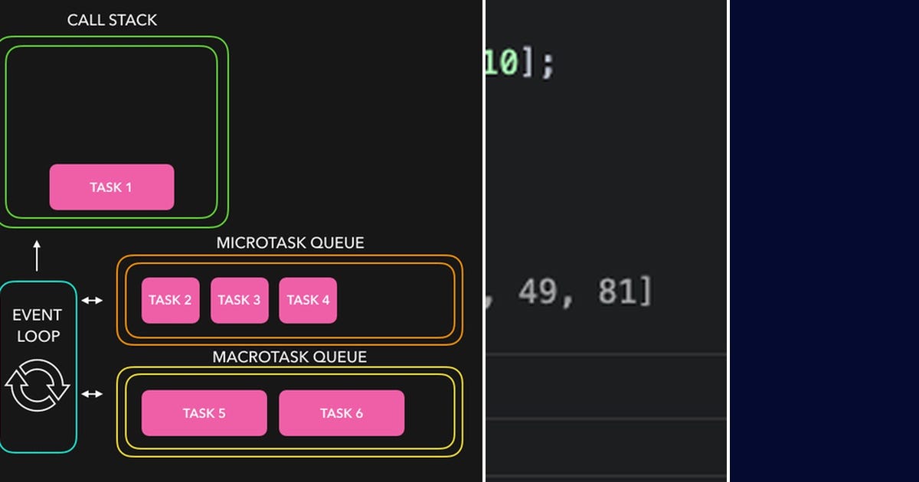Click the CALL STACK heading
The image size is (919, 482).
click(x=111, y=21)
